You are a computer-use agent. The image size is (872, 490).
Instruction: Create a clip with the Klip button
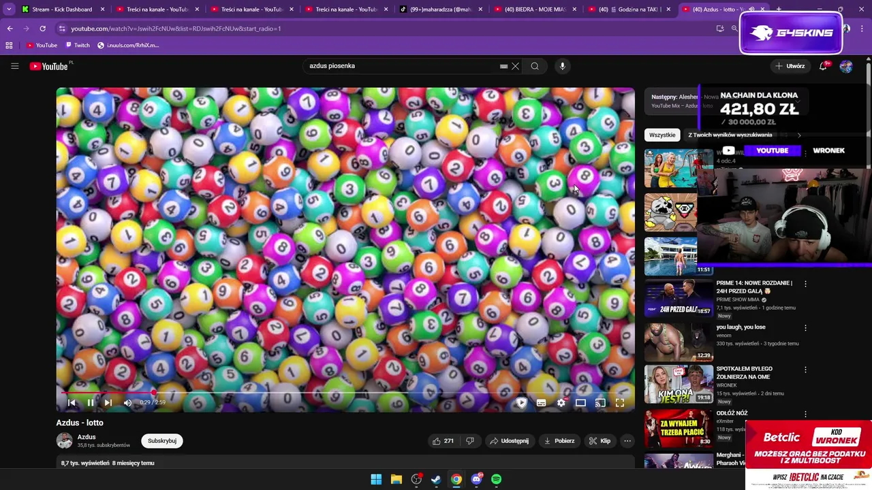tap(599, 441)
